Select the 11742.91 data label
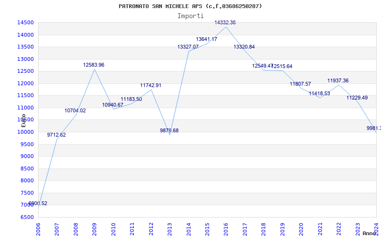The width and height of the screenshot is (381, 238). (150, 85)
